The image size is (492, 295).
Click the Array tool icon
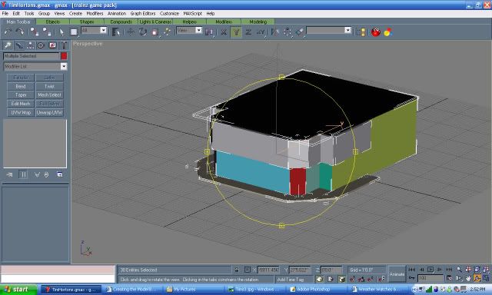tap(288, 31)
